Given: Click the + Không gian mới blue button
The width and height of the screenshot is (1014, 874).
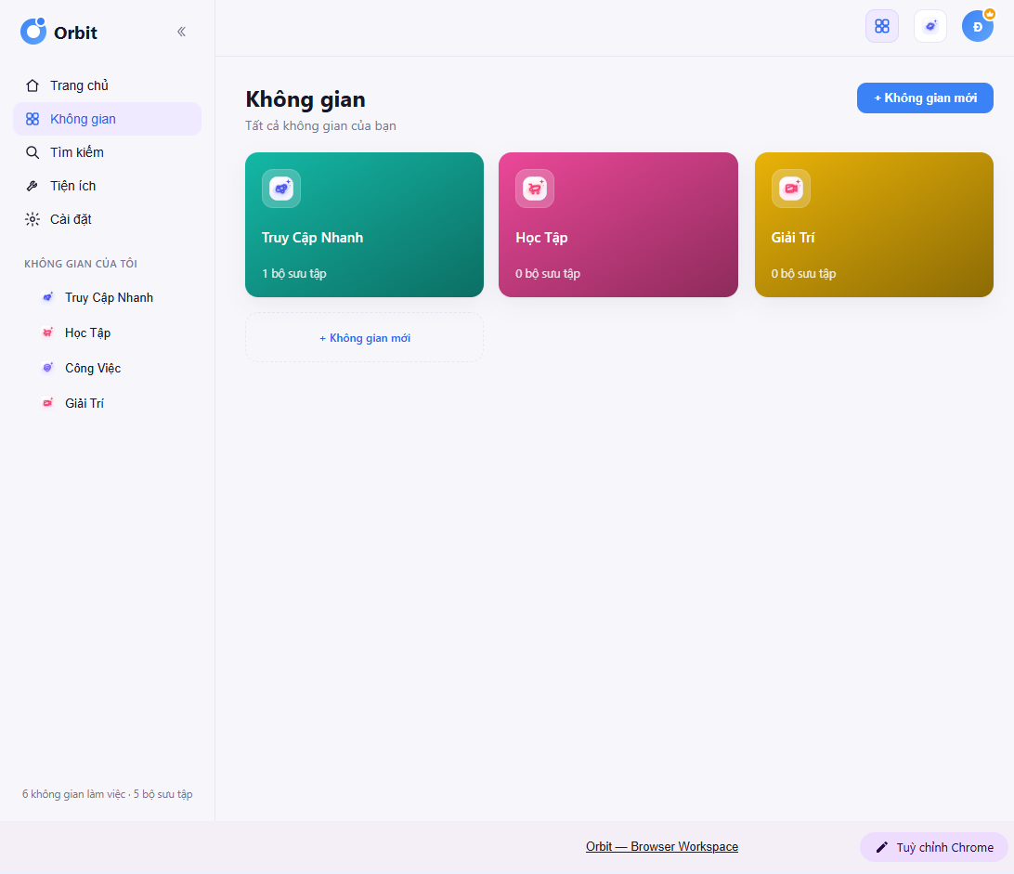Looking at the screenshot, I should pyautogui.click(x=925, y=98).
